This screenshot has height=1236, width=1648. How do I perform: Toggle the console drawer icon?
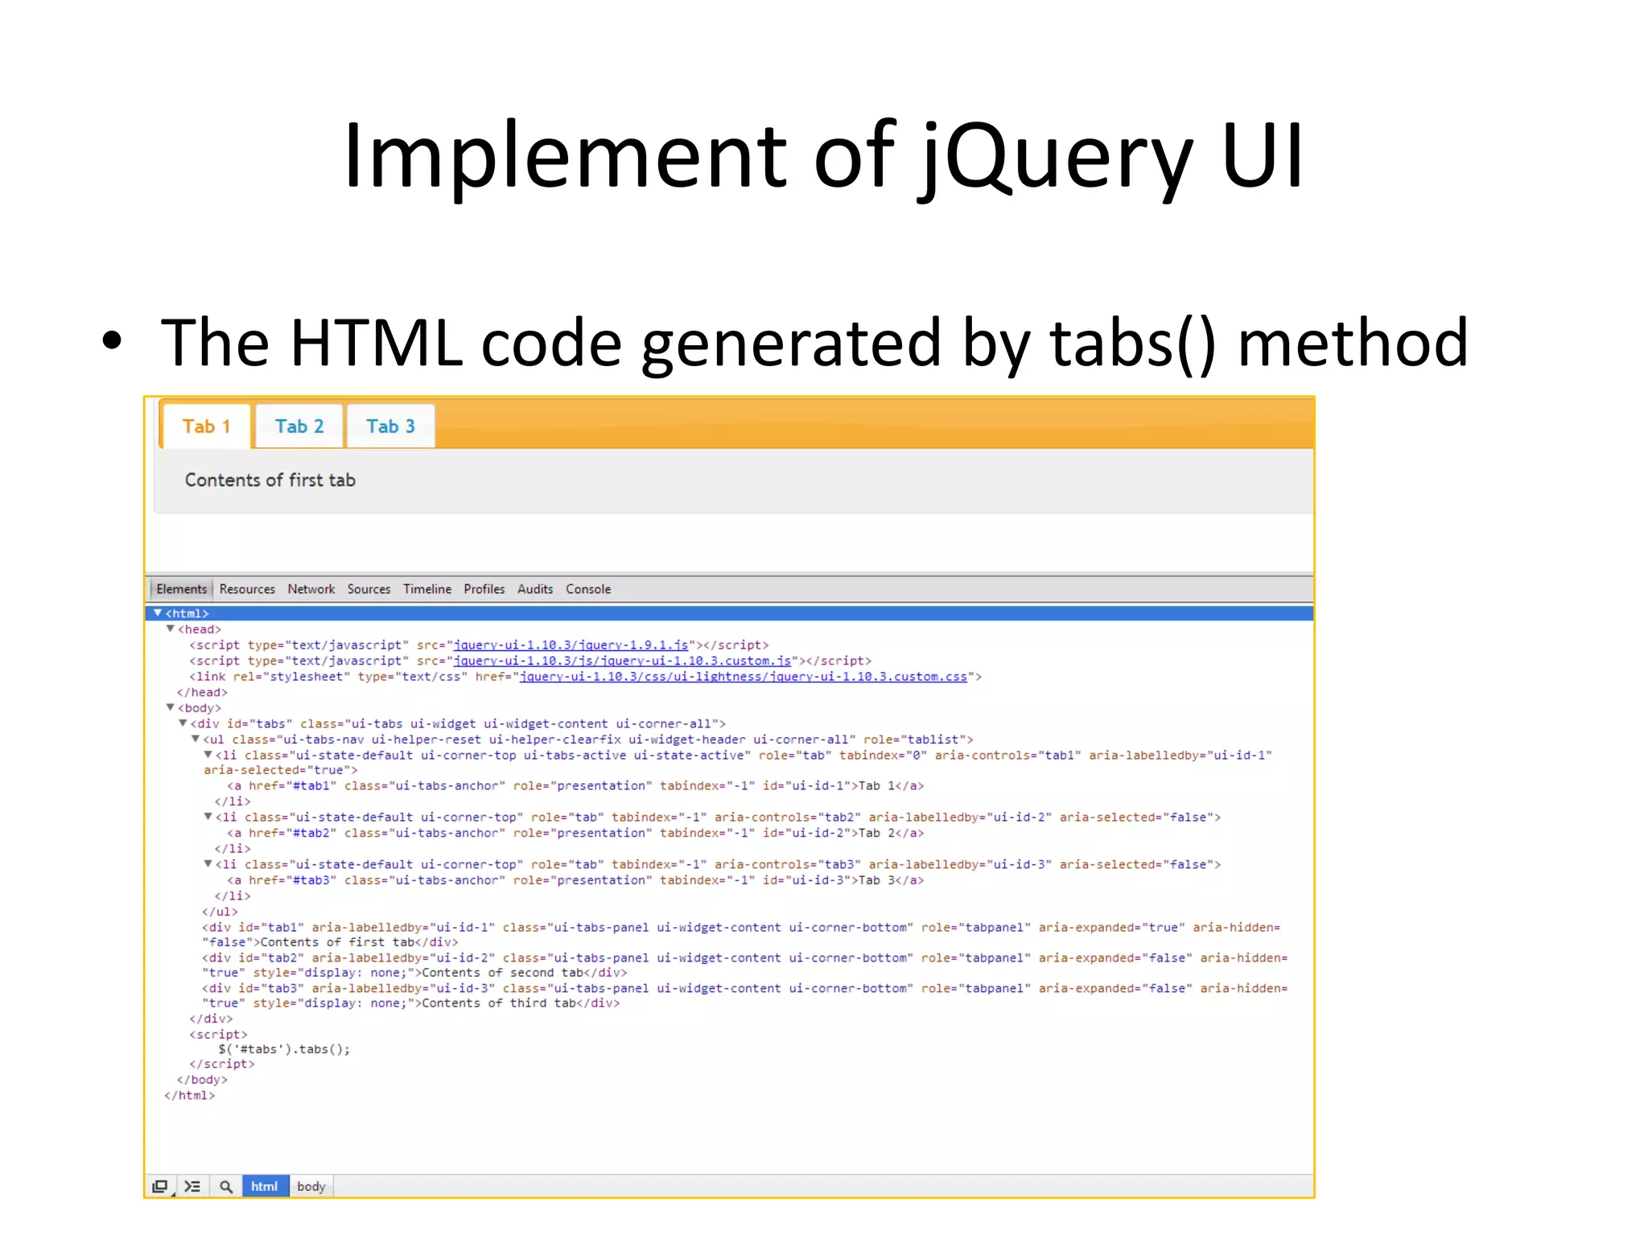tap(192, 1186)
